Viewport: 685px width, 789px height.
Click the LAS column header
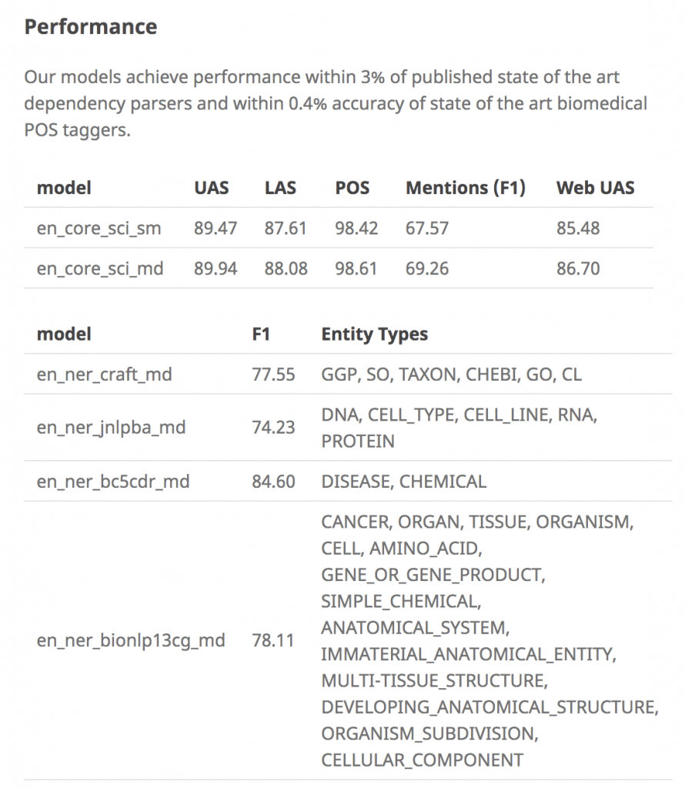pyautogui.click(x=280, y=188)
